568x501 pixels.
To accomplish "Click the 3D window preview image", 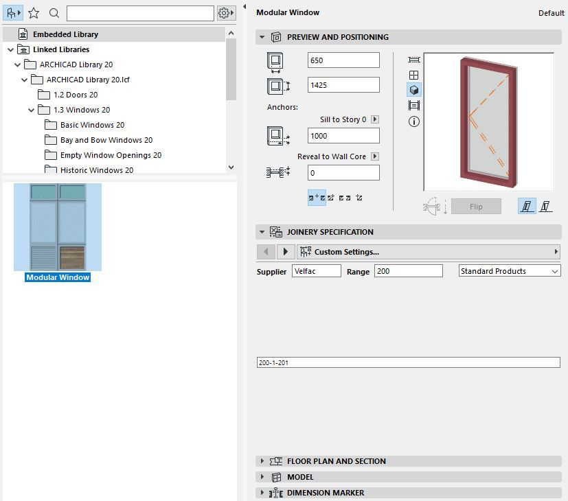I will click(x=488, y=121).
